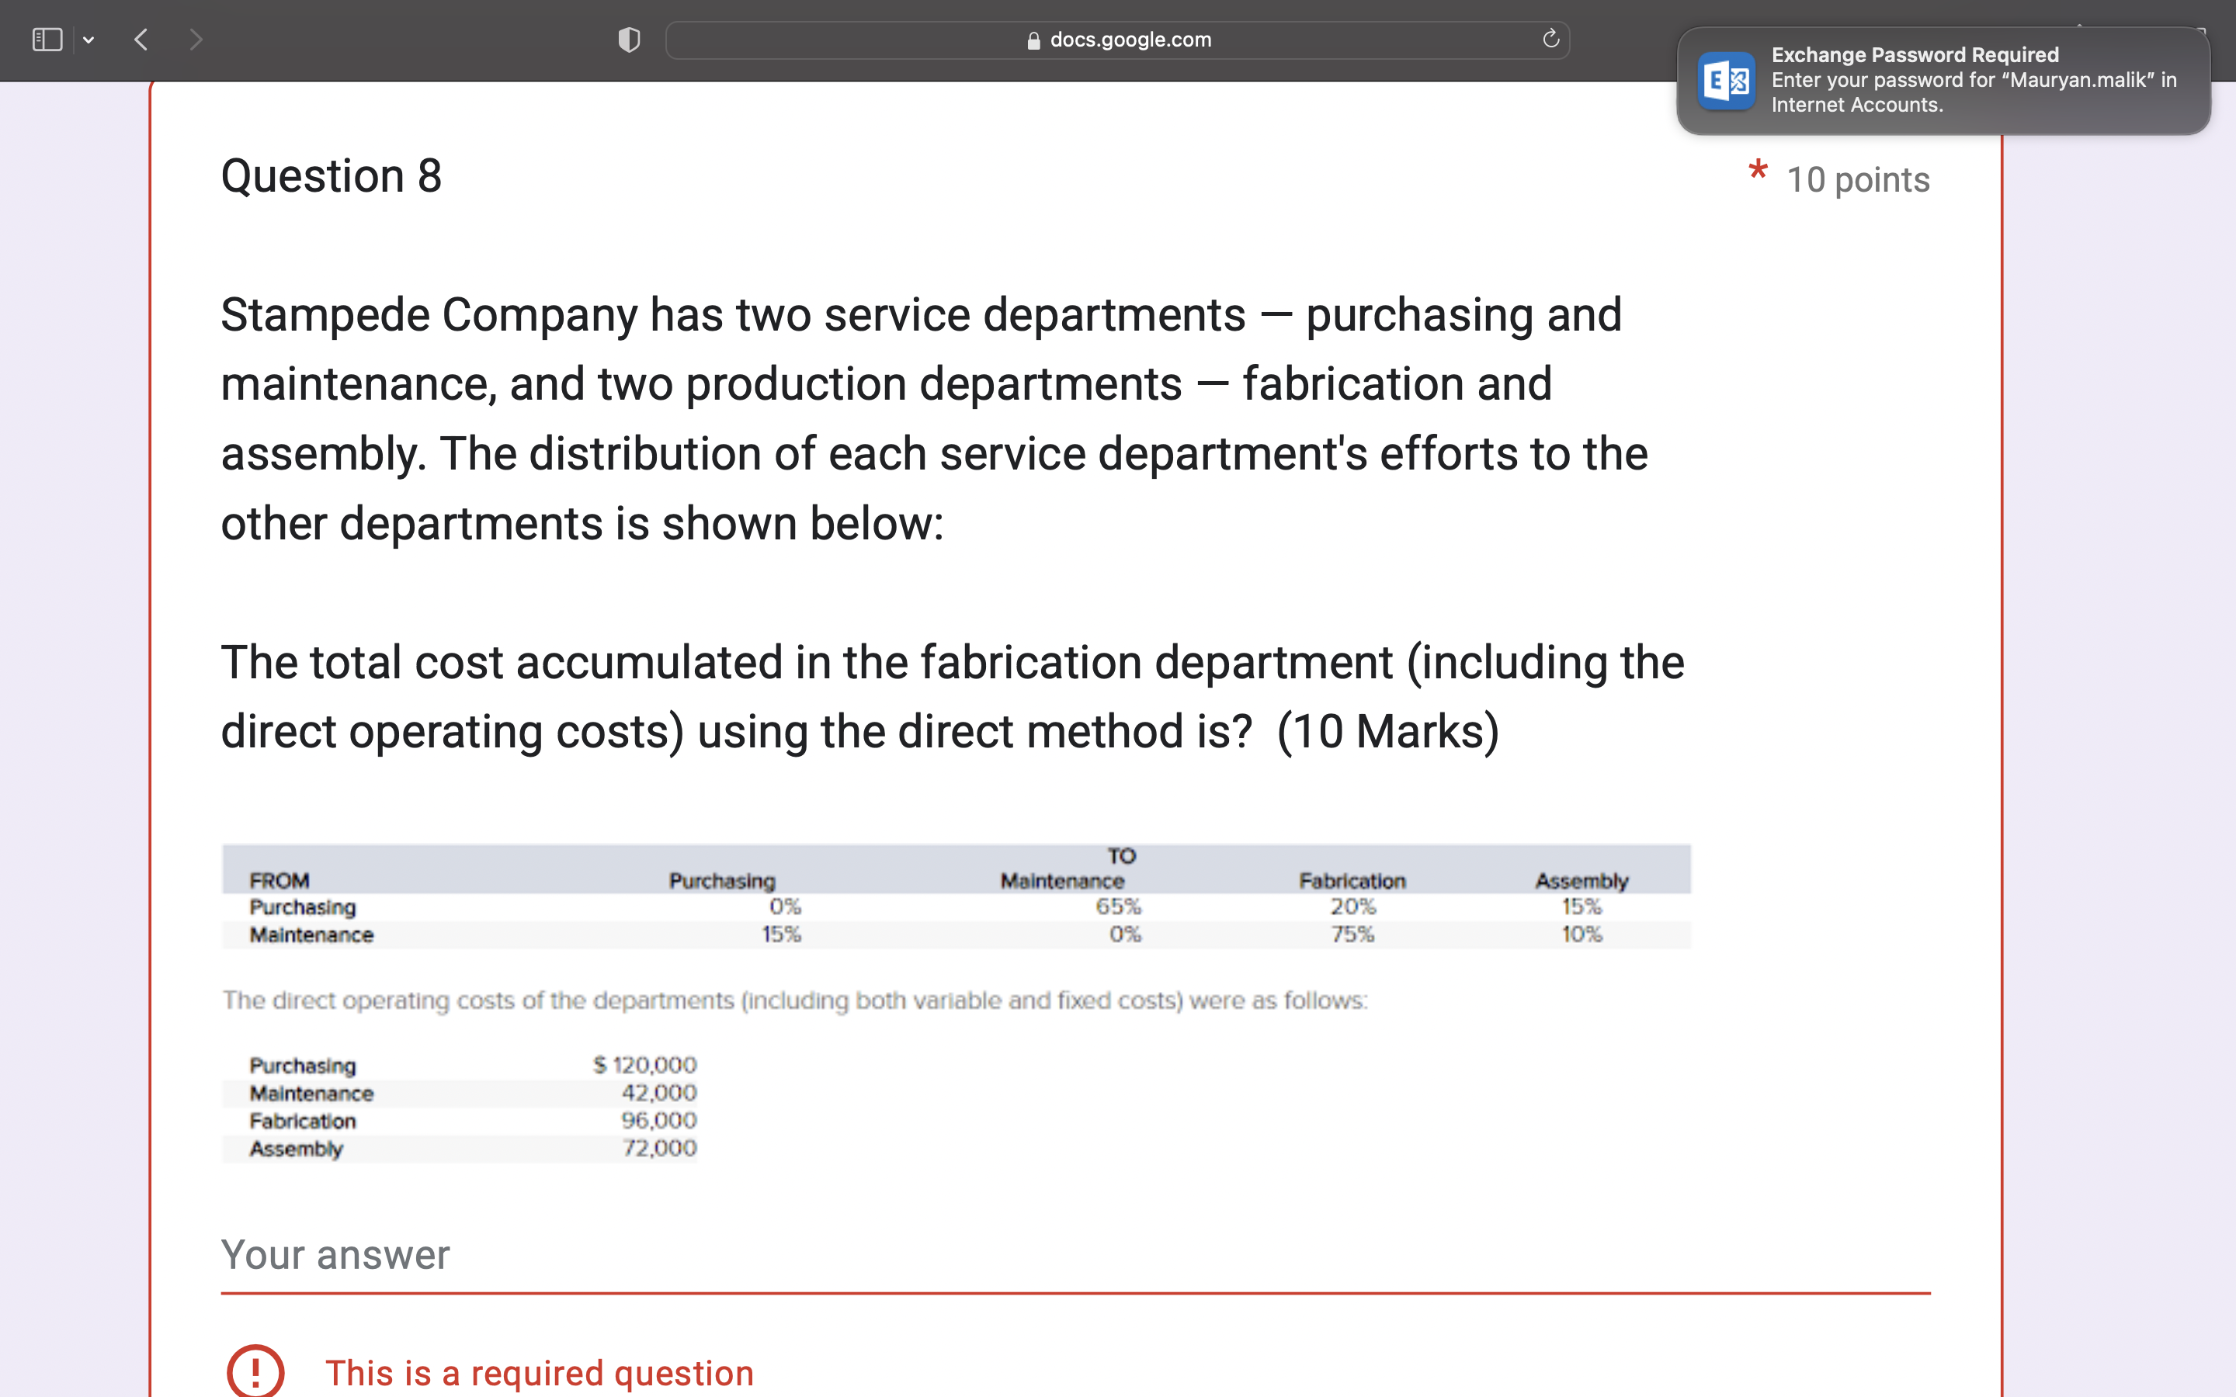
Task: Click the Microsoft Exchange icon in the notification
Action: pos(1726,81)
